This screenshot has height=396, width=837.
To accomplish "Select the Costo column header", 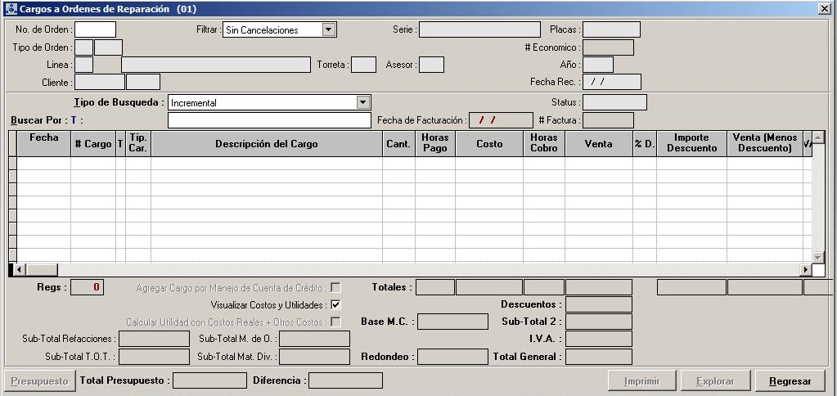I will click(x=489, y=144).
